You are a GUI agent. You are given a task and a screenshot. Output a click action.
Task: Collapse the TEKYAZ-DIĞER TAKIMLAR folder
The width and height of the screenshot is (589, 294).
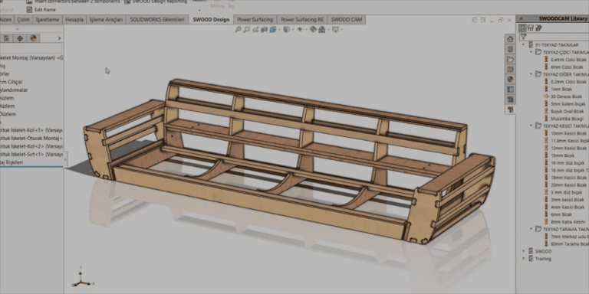point(531,74)
